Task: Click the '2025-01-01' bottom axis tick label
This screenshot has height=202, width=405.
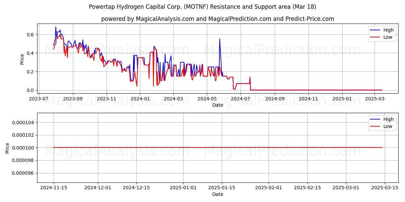Action: pyautogui.click(x=183, y=188)
